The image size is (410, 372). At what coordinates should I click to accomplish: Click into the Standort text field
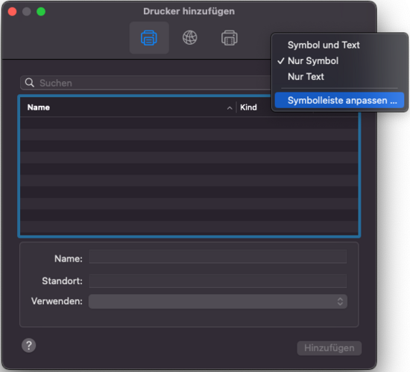tap(218, 281)
